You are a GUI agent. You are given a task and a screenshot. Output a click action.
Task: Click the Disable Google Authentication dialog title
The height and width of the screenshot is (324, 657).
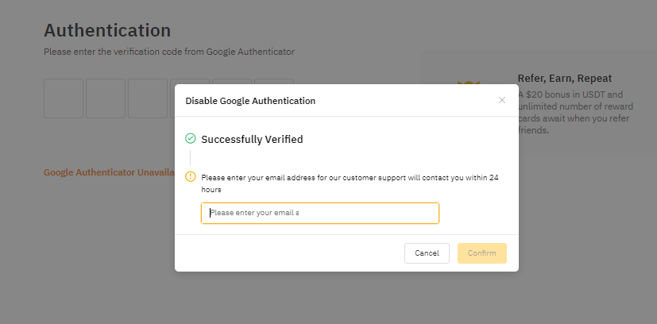click(x=250, y=101)
